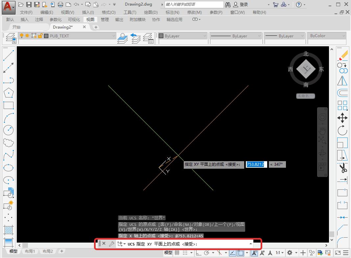Open the 文件(F) menu
The width and height of the screenshot is (351, 258).
[x=26, y=12]
